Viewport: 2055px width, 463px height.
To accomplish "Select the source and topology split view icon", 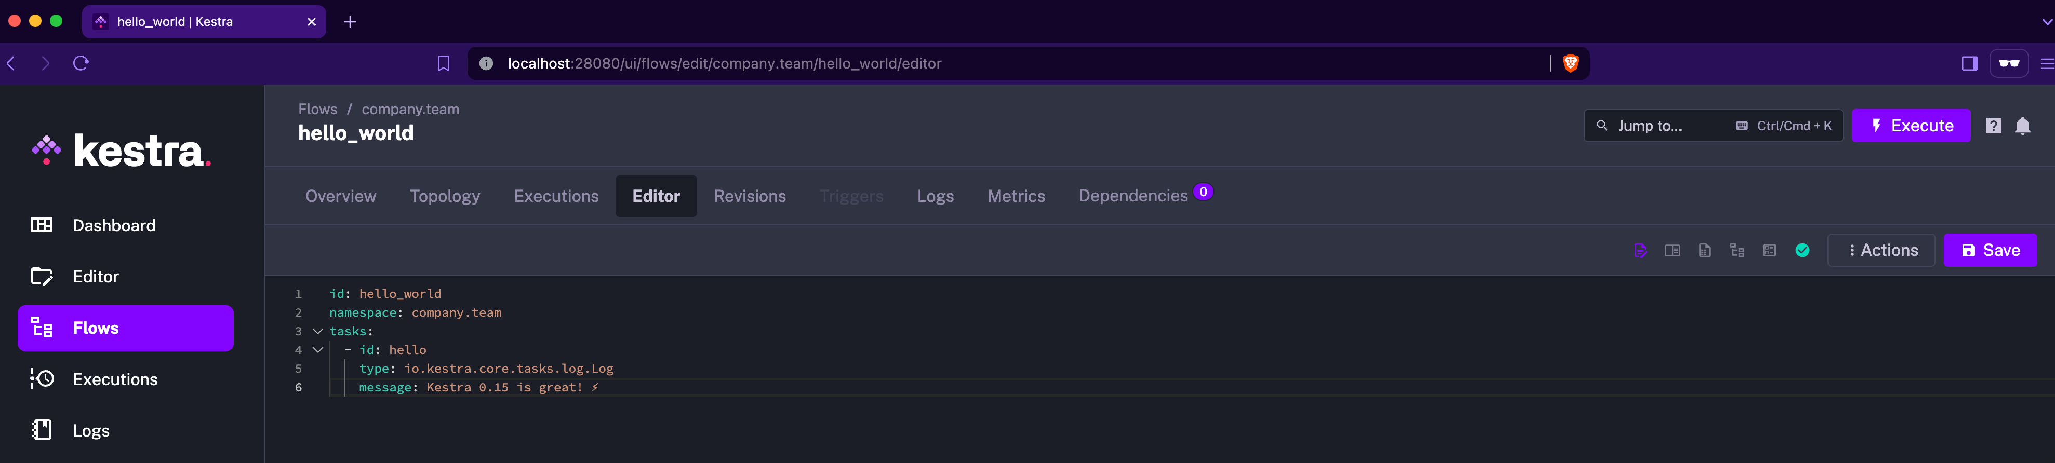I will (x=1769, y=250).
